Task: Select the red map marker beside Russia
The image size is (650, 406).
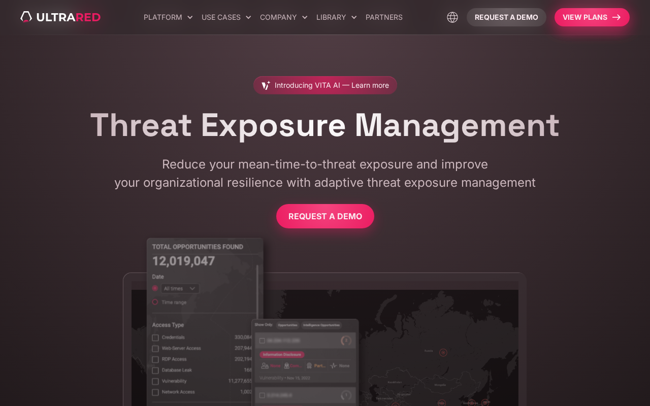Action: (x=443, y=352)
